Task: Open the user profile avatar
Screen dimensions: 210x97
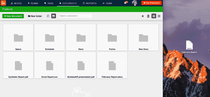Action: click(134, 3)
